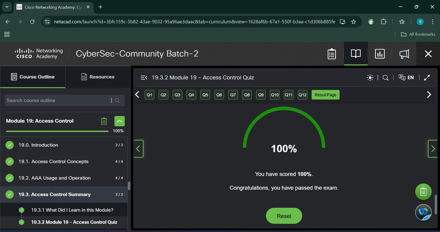This screenshot has height=232, width=440.
Task: Click the course outline scrollbar
Action: click(129, 186)
